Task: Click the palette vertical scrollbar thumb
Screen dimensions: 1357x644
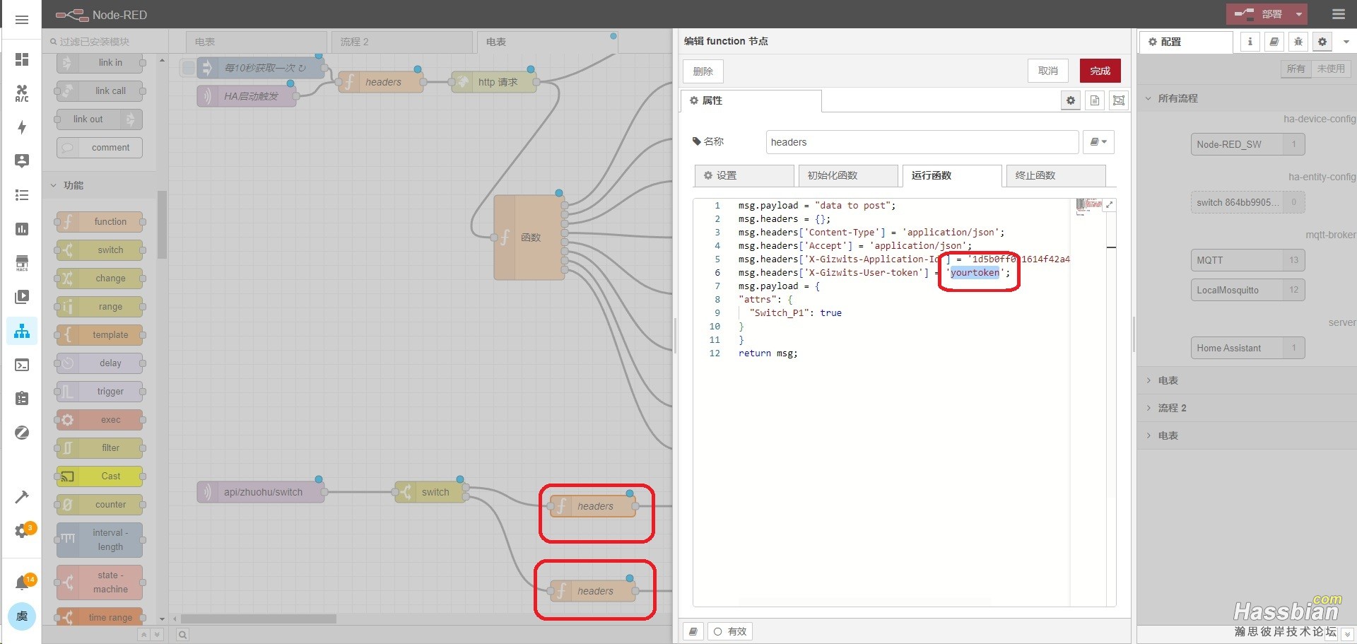Action: pyautogui.click(x=162, y=225)
